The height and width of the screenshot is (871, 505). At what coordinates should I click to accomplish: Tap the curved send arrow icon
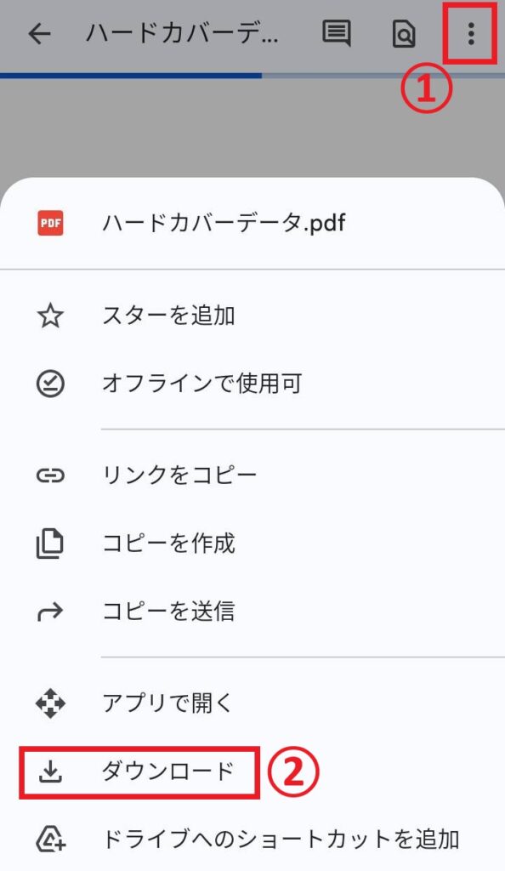[50, 612]
